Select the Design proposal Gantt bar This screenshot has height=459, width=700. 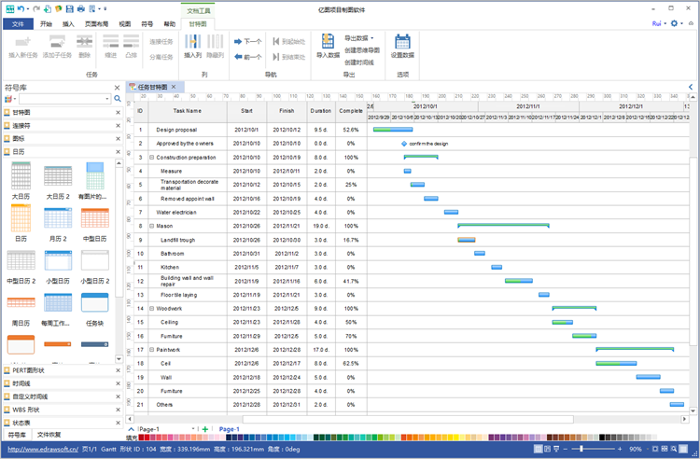(x=393, y=130)
